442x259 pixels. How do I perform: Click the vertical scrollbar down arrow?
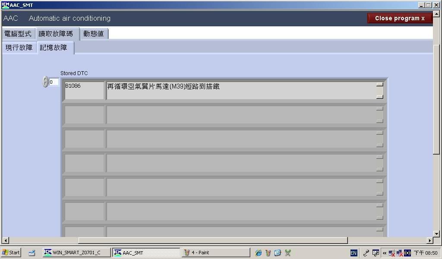436,234
